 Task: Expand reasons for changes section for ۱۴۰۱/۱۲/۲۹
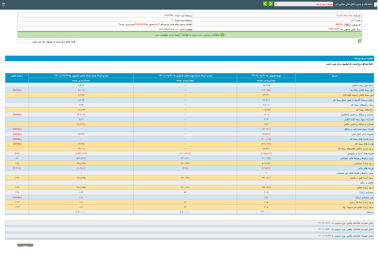(346, 236)
